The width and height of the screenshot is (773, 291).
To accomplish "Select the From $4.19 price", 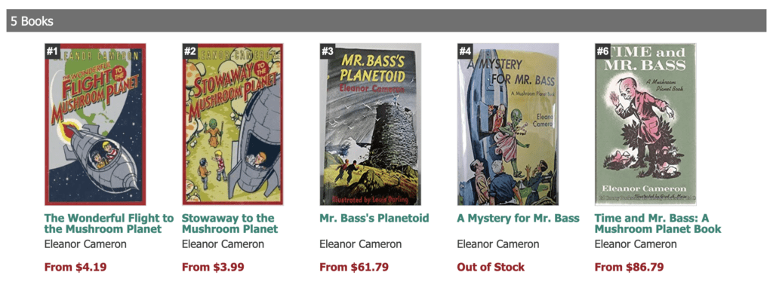I will point(75,268).
